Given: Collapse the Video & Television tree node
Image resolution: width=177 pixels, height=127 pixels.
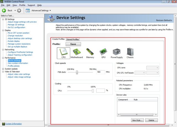Looking at the screenshot, I should 3,72.
